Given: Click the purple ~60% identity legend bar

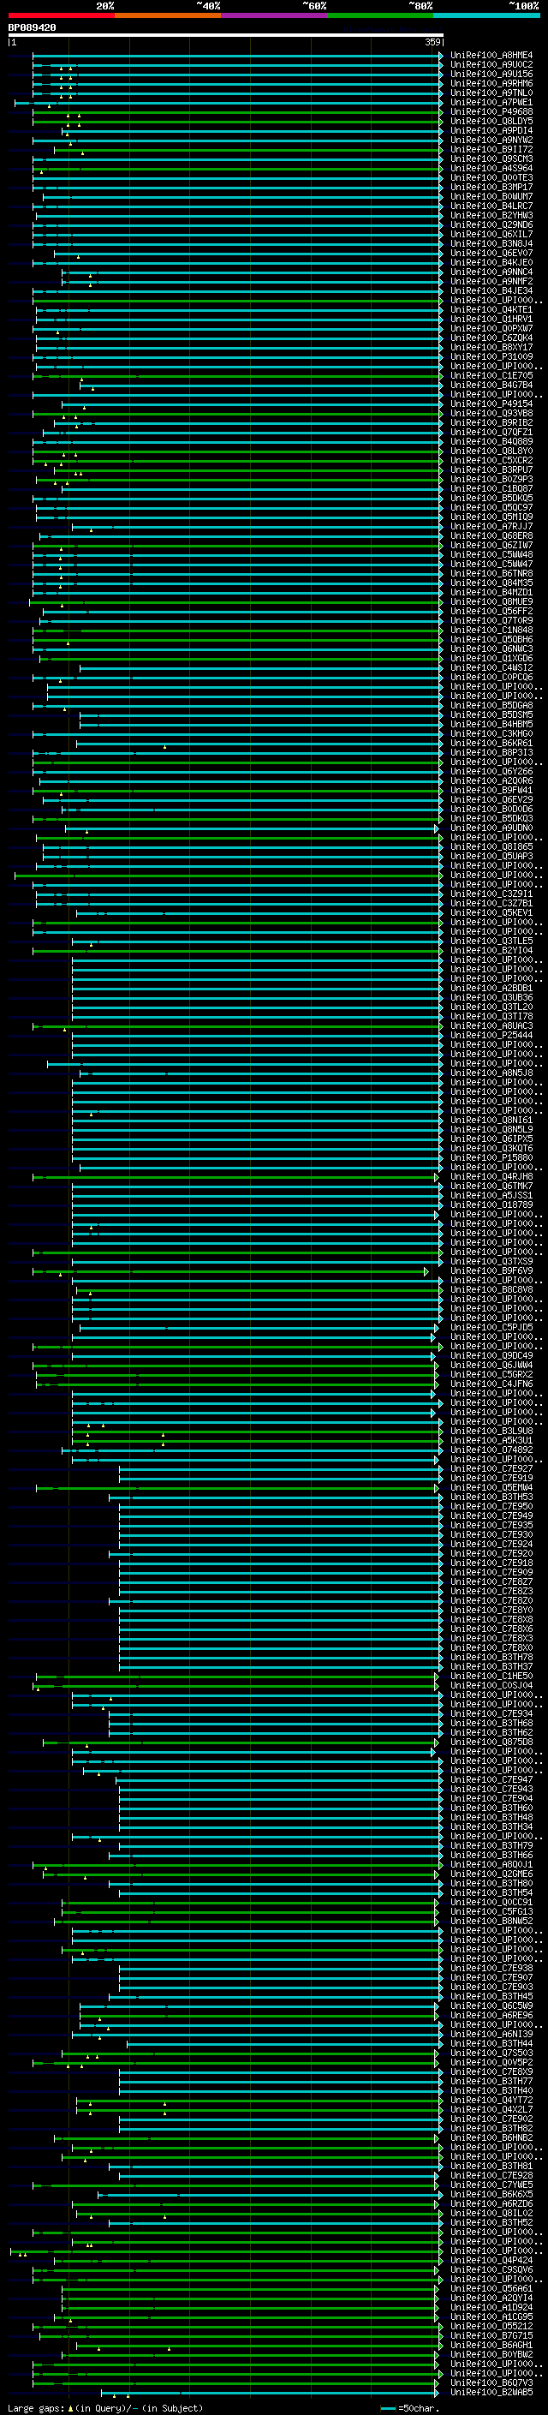Looking at the screenshot, I should point(273,16).
